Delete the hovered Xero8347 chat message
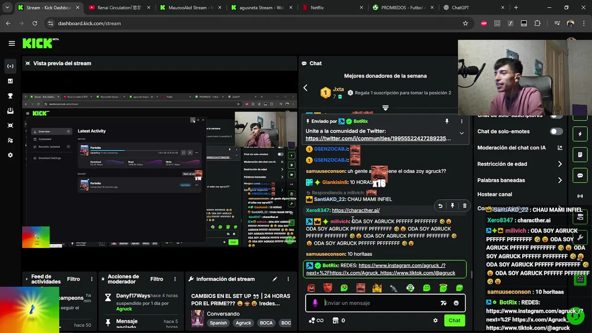 [464, 206]
